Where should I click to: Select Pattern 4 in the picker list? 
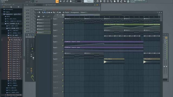[44, 29]
